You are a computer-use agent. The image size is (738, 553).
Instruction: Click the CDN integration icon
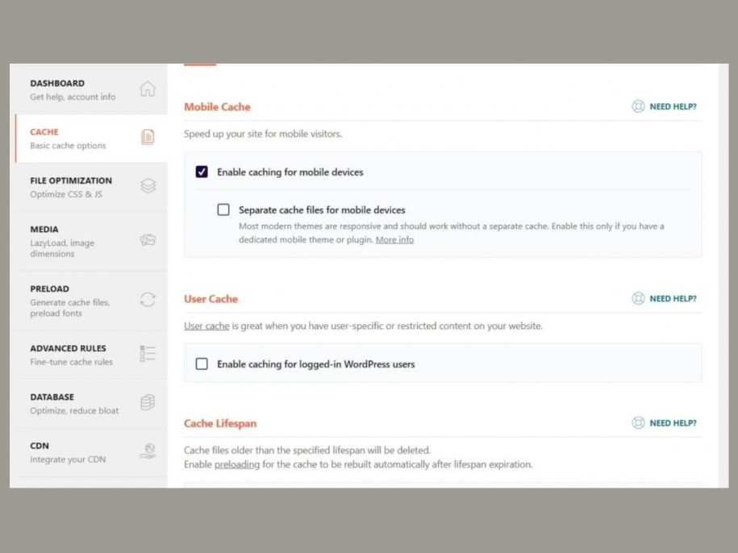coord(148,451)
